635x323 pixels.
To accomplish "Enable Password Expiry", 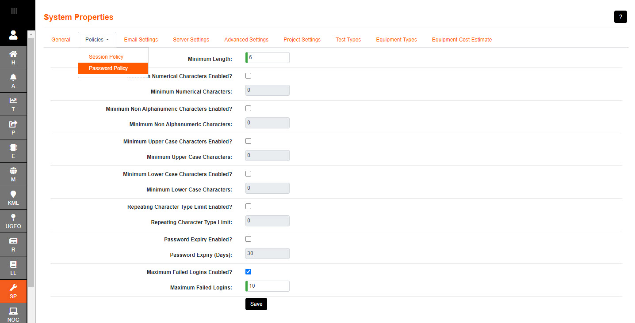I will click(x=248, y=239).
